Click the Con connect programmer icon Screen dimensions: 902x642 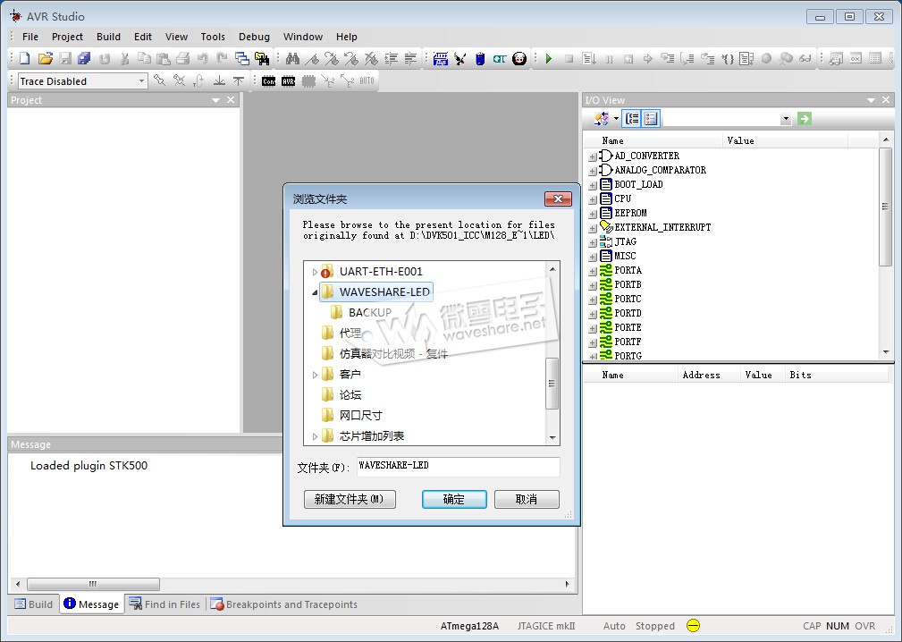coord(269,81)
